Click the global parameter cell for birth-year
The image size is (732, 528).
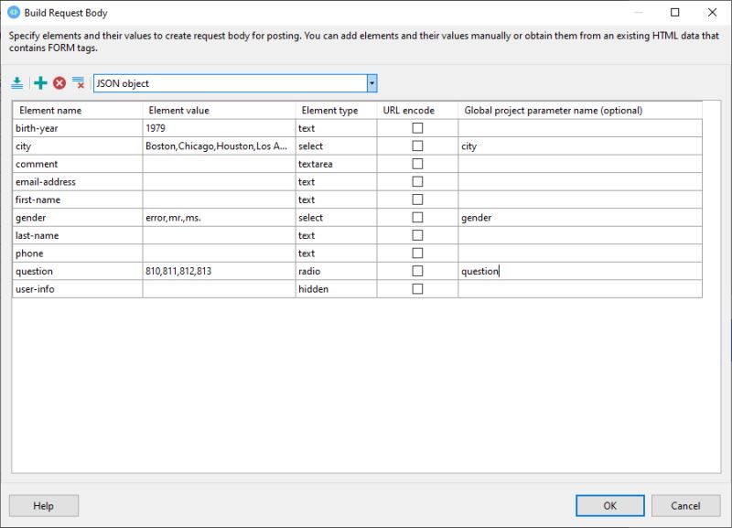(x=580, y=128)
